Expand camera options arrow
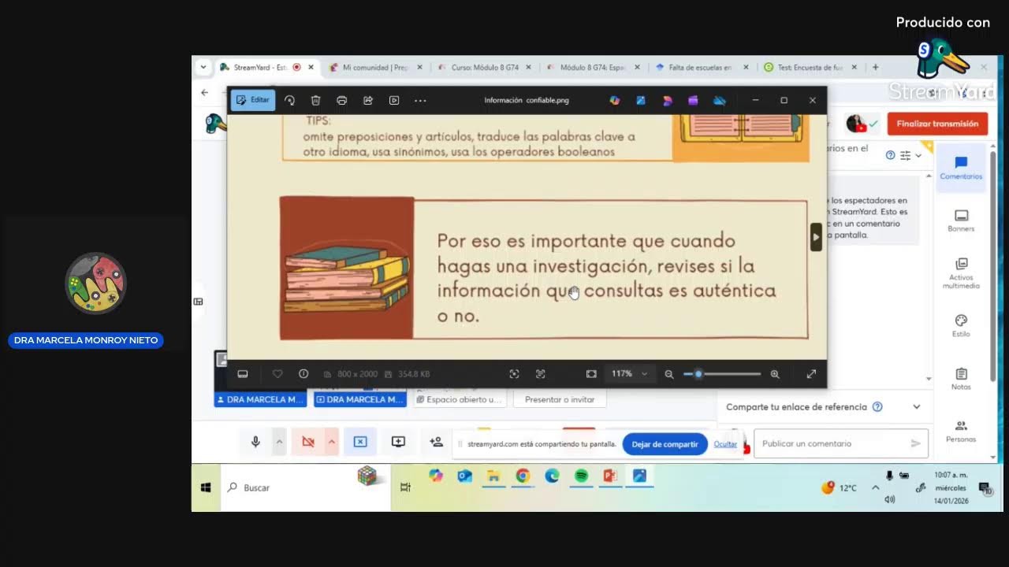Viewport: 1009px width, 567px height. point(332,443)
